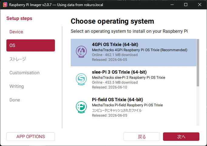Viewport: 207px width, 146px height.
Task: Click the 'Choose operating system' heading
Action: pyautogui.click(x=112, y=21)
